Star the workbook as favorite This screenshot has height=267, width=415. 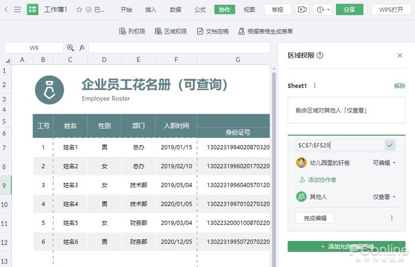click(x=79, y=10)
